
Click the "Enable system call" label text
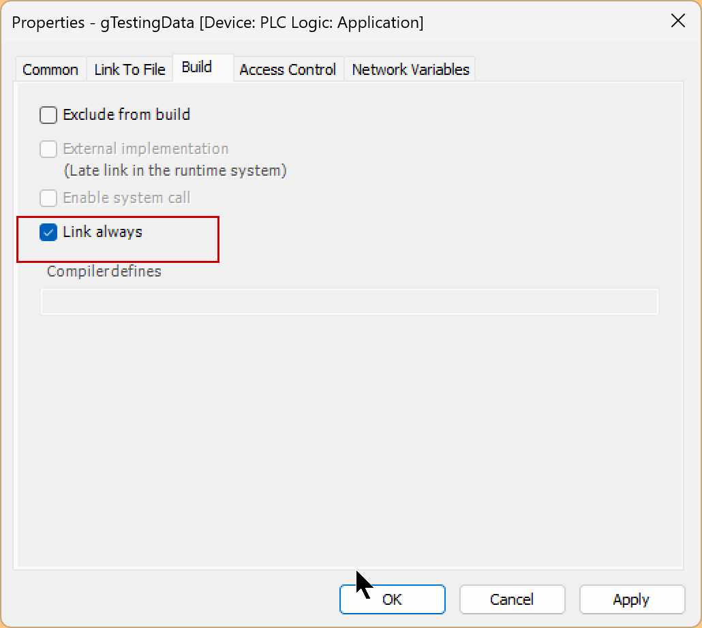pyautogui.click(x=127, y=198)
